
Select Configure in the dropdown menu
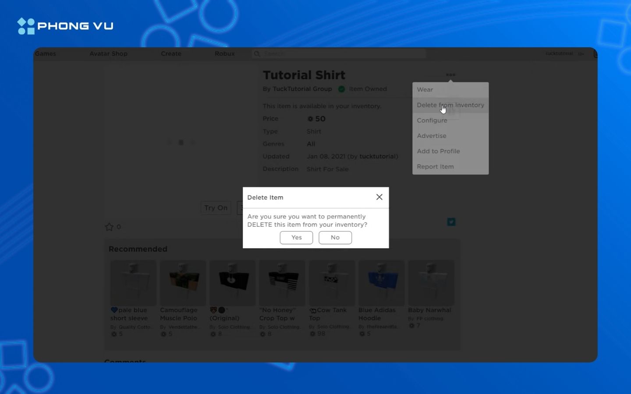432,120
